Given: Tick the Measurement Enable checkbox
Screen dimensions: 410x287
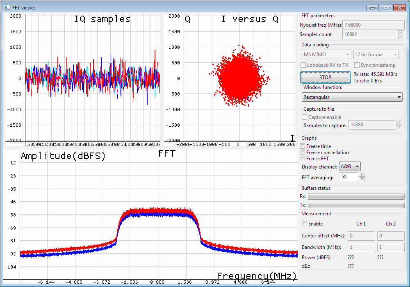Looking at the screenshot, I should pos(304,224).
